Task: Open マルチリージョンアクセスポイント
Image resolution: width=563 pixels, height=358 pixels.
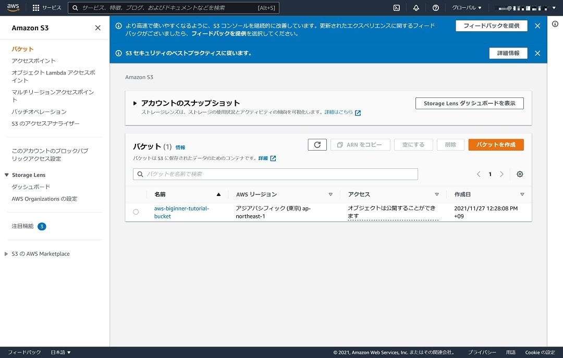Action: click(x=53, y=96)
